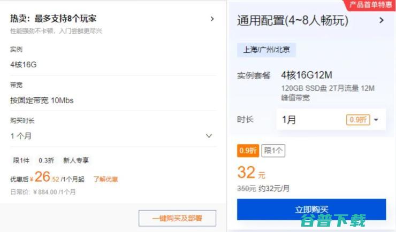Click the 产品首单特惠 corner ribbon
This screenshot has height=232, width=396.
click(x=370, y=4)
